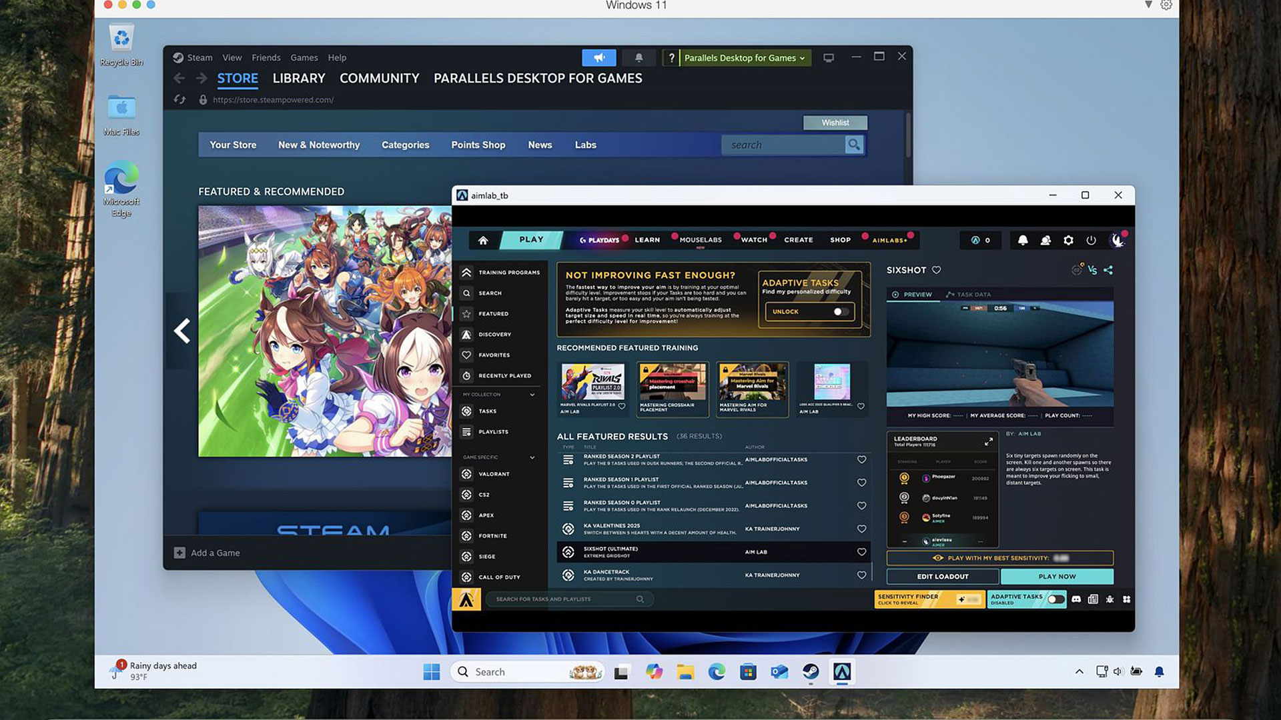This screenshot has height=720, width=1281.
Task: Reveal the Sensitivity Finder
Action: [929, 599]
